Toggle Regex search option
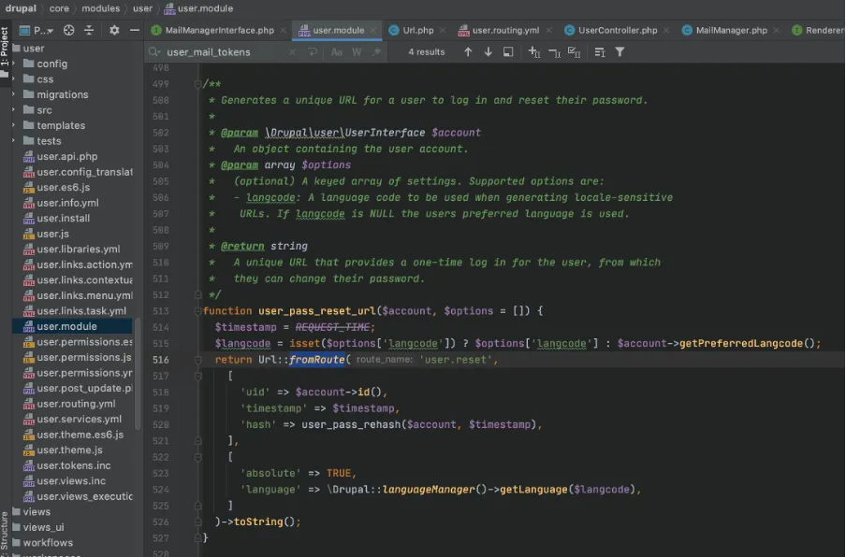The height and width of the screenshot is (557, 846). click(x=376, y=52)
